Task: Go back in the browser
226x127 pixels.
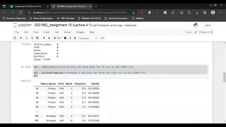Action: tap(5, 13)
